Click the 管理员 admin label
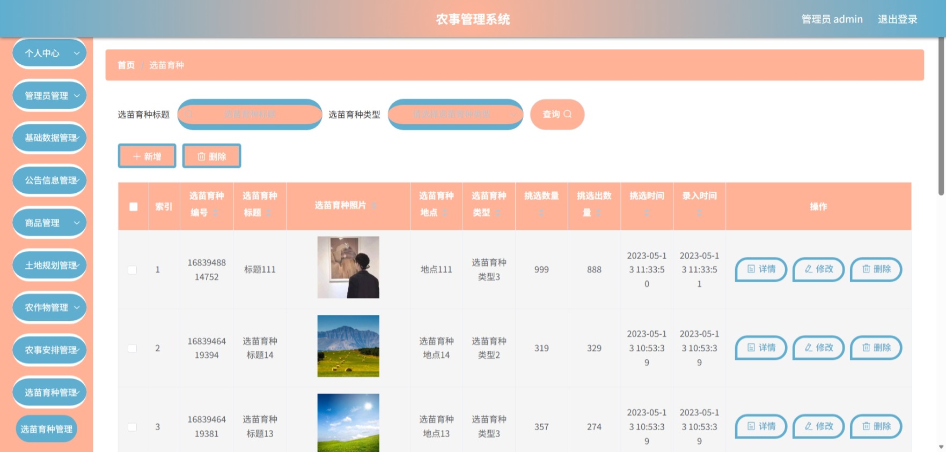Image resolution: width=946 pixels, height=452 pixels. click(x=832, y=19)
